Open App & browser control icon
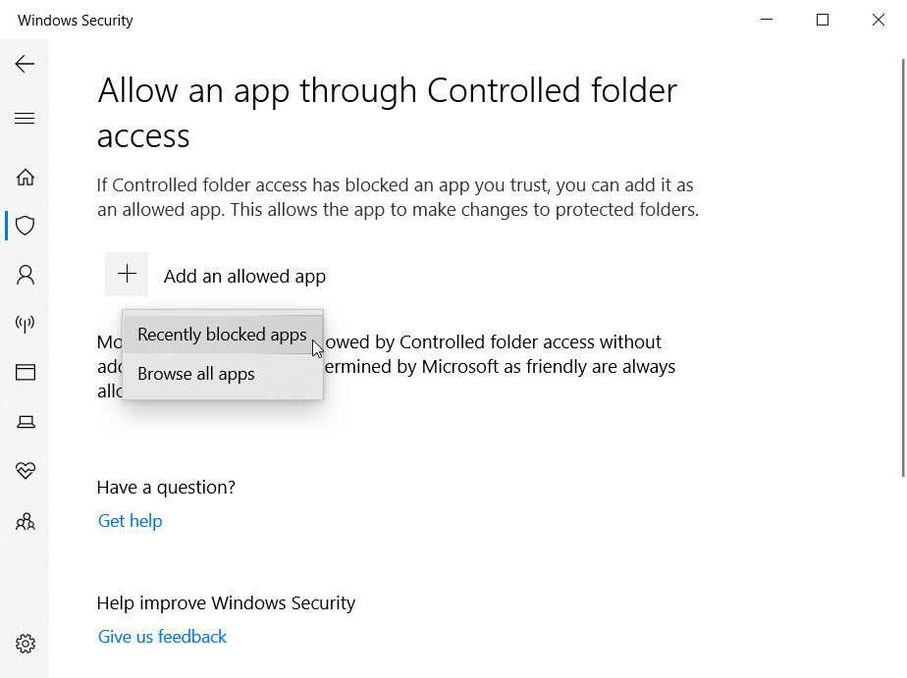This screenshot has height=678, width=907. click(x=26, y=373)
